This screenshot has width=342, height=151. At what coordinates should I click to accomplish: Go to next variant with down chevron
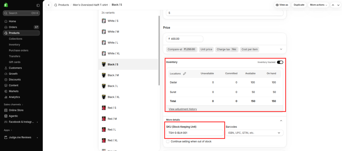click(338, 5)
